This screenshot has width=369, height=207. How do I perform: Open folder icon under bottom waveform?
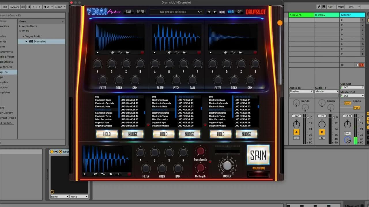click(x=111, y=174)
